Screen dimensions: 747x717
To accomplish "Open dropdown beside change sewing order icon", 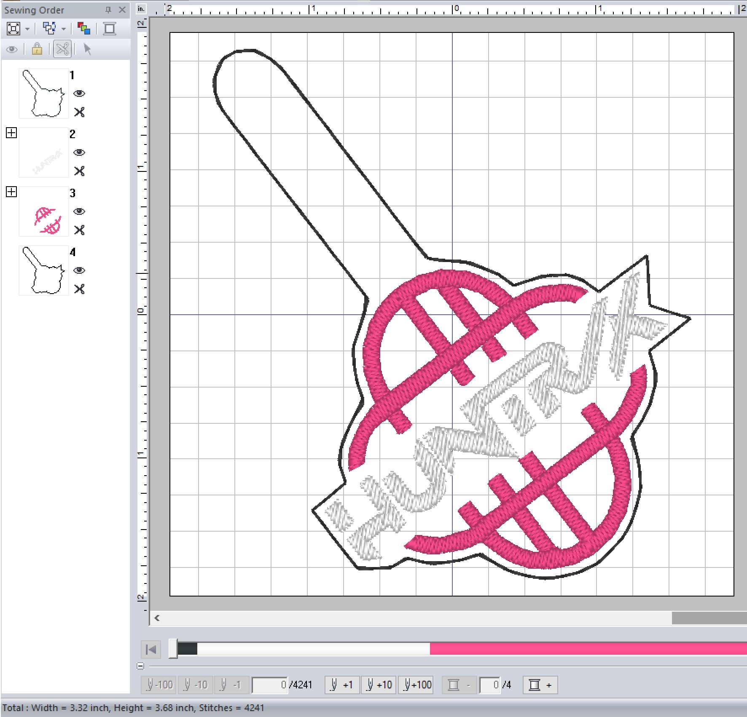I will coord(64,29).
